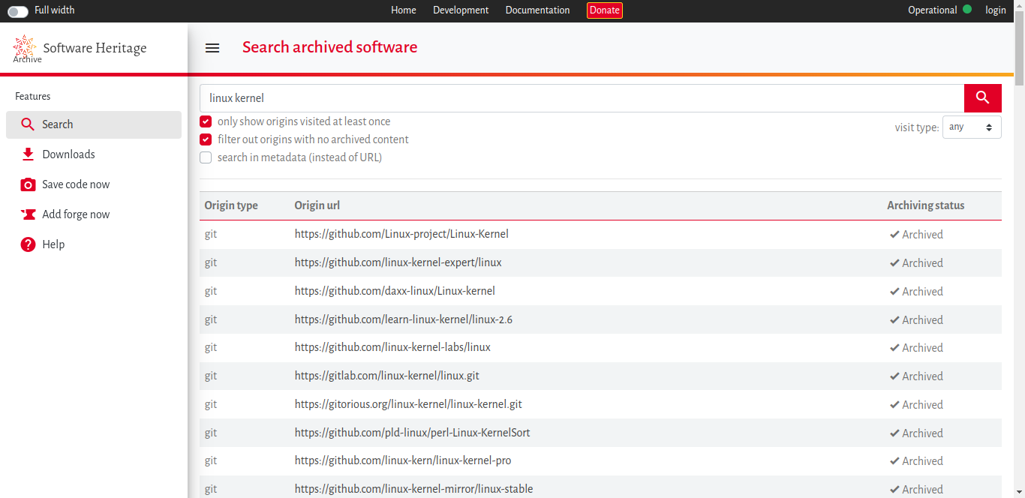This screenshot has width=1025, height=498.
Task: Click the Origin url column header
Action: [317, 205]
